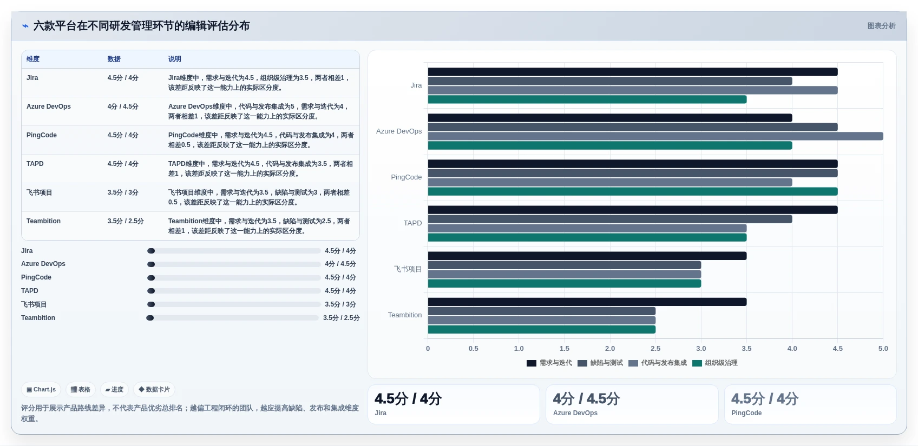Viewport: 918px width, 446px height.
Task: Click the 数据 column header
Action: coord(114,59)
